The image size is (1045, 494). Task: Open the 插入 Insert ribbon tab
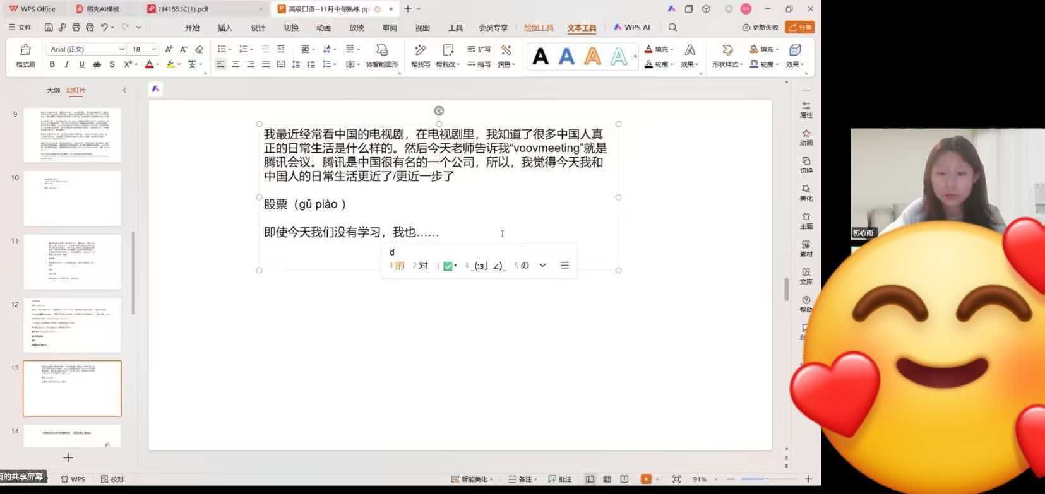(x=225, y=27)
